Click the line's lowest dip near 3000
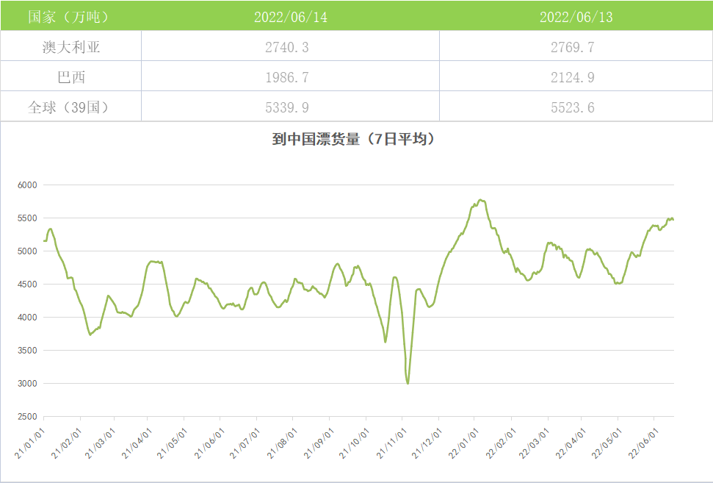Screen dimensions: 713x483 click(x=408, y=382)
